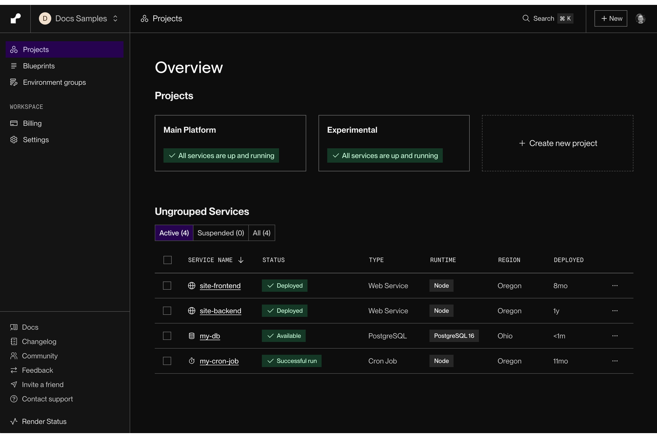Click the Billing card icon in the sidebar

(x=14, y=123)
